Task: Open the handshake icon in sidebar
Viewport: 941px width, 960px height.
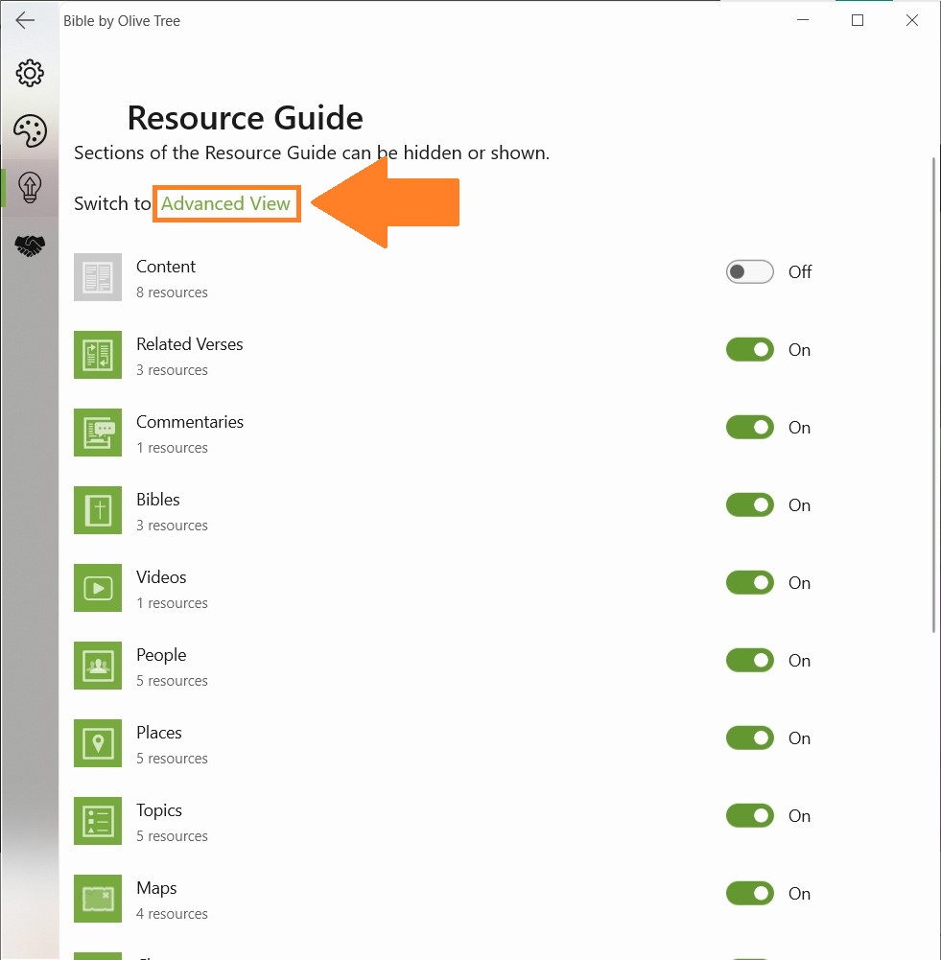Action: tap(30, 246)
